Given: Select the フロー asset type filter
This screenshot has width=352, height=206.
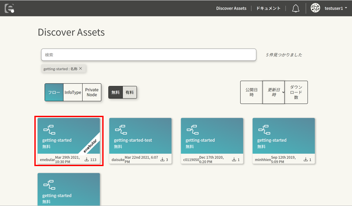Looking at the screenshot, I should tap(54, 92).
